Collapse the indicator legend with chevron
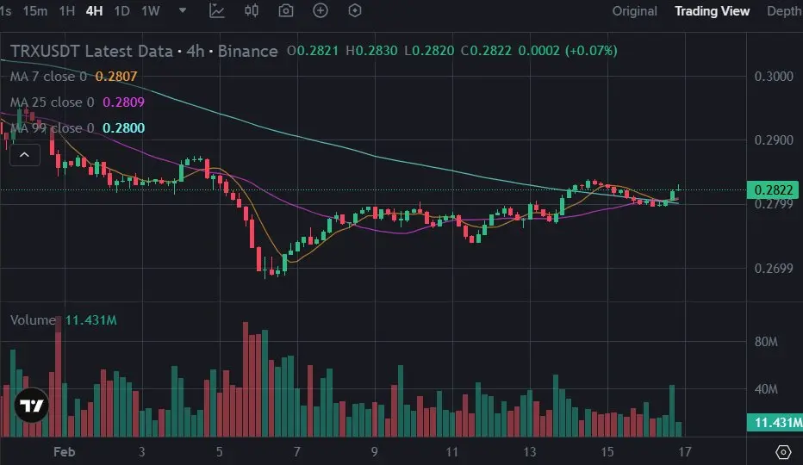This screenshot has height=465, width=803. pos(25,155)
